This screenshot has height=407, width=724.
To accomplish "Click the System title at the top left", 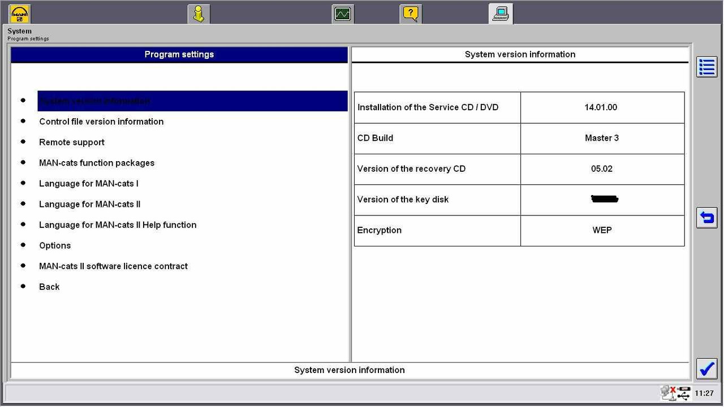I will point(20,31).
